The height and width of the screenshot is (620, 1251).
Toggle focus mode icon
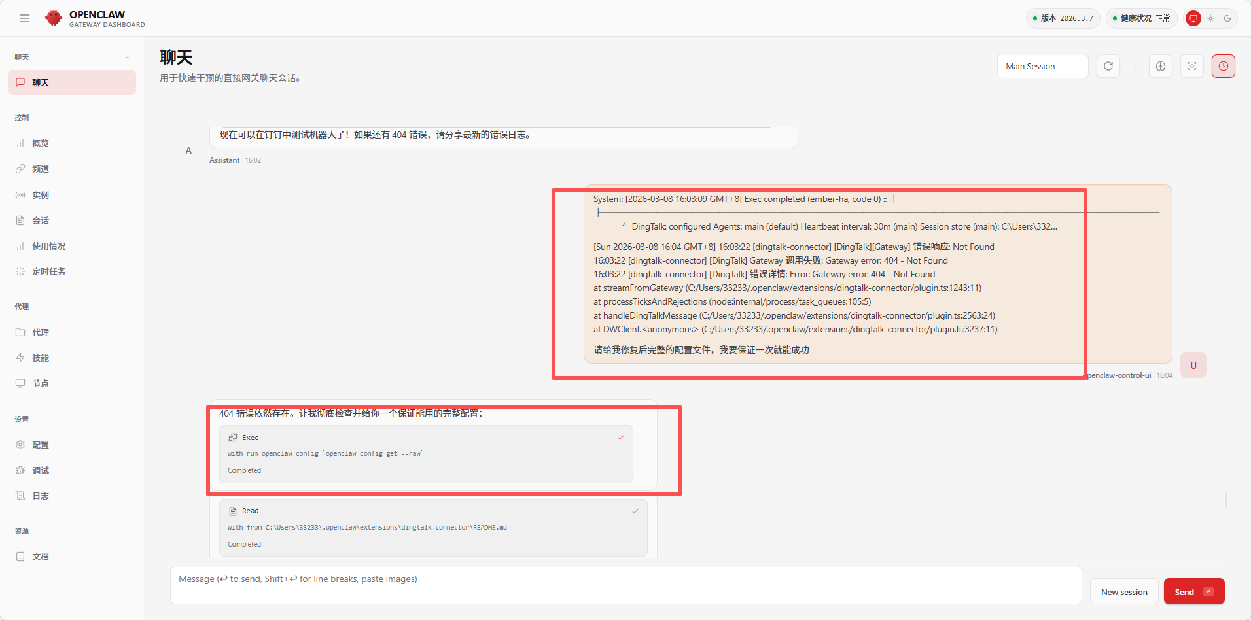click(1191, 66)
